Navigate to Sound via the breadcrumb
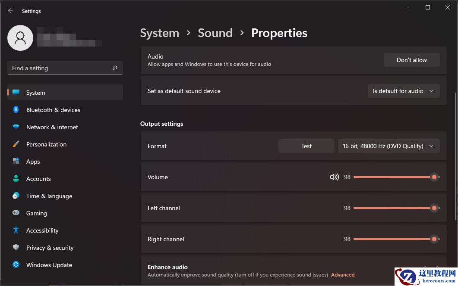 (215, 33)
